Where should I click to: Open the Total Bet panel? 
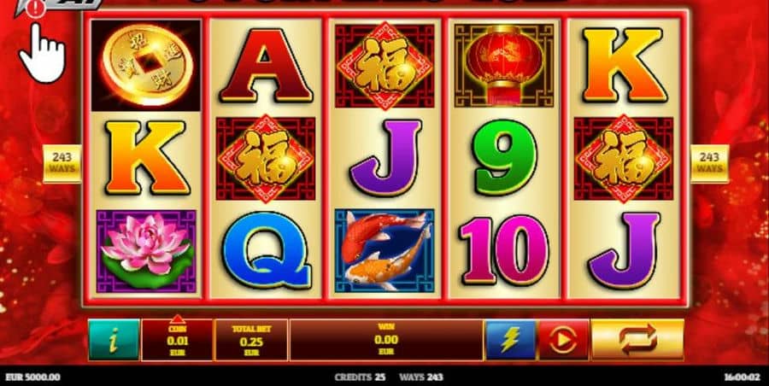click(251, 340)
